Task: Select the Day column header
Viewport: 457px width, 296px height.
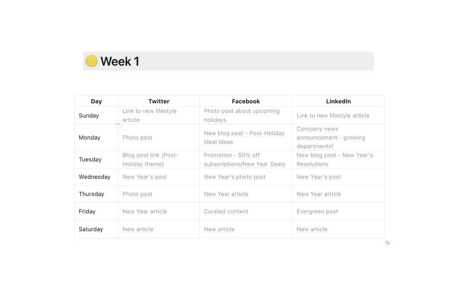Action: (x=96, y=101)
